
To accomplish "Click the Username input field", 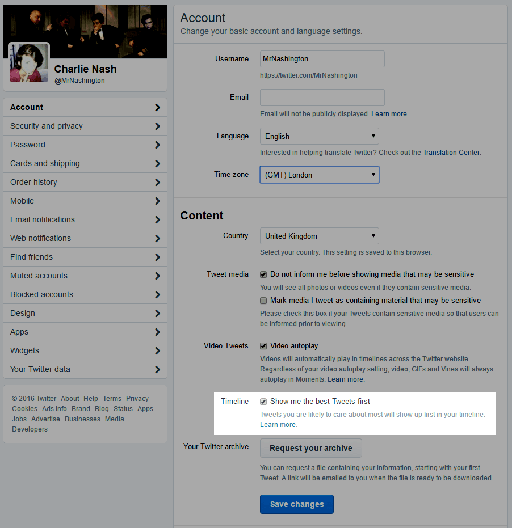I will (x=322, y=59).
